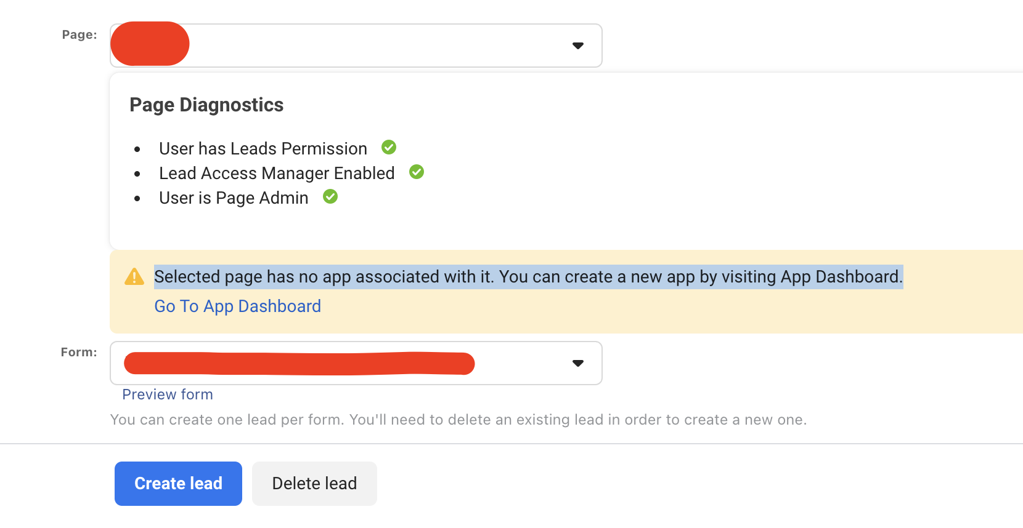1023x528 pixels.
Task: Click the highlighted no app associated warning text
Action: (x=528, y=277)
